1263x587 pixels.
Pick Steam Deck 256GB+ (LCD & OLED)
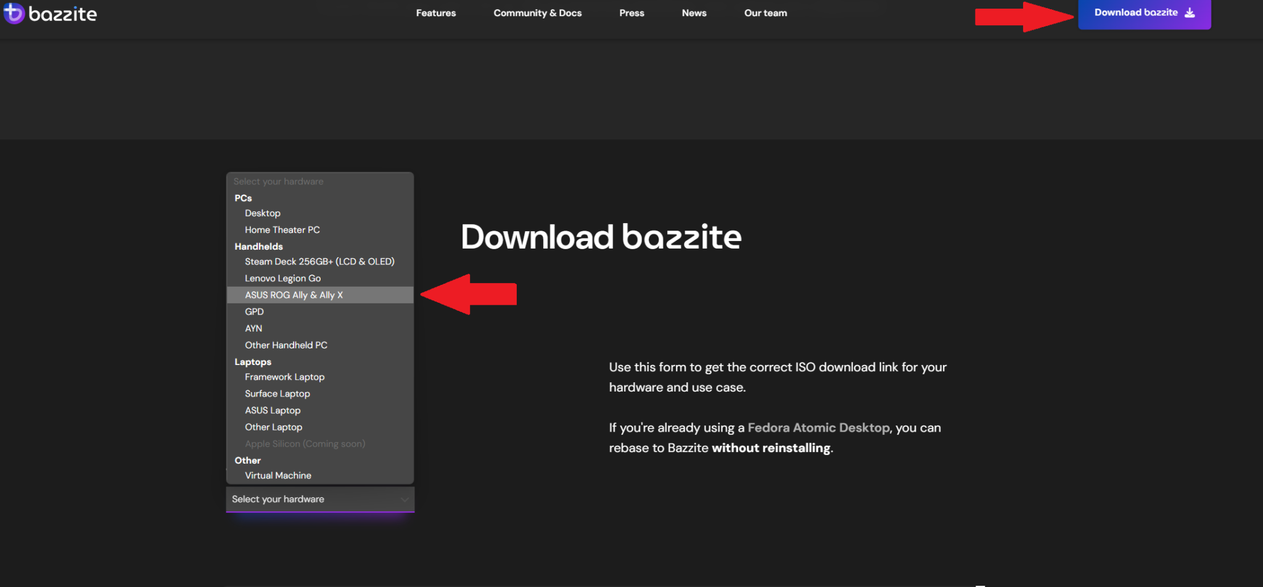319,262
